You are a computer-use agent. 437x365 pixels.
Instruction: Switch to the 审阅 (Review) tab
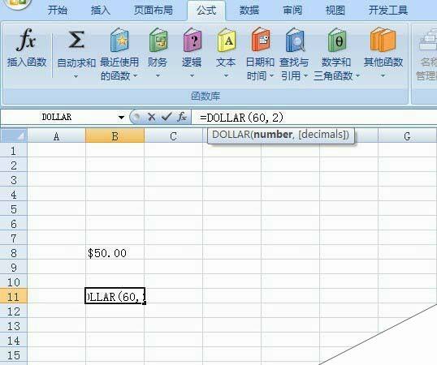pos(292,11)
